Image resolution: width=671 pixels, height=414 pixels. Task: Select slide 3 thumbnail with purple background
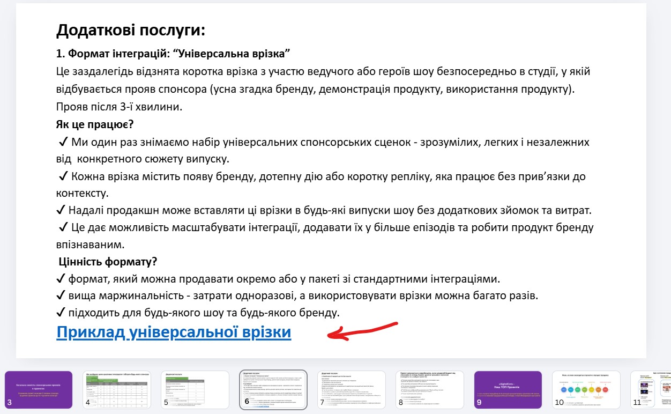coord(38,390)
